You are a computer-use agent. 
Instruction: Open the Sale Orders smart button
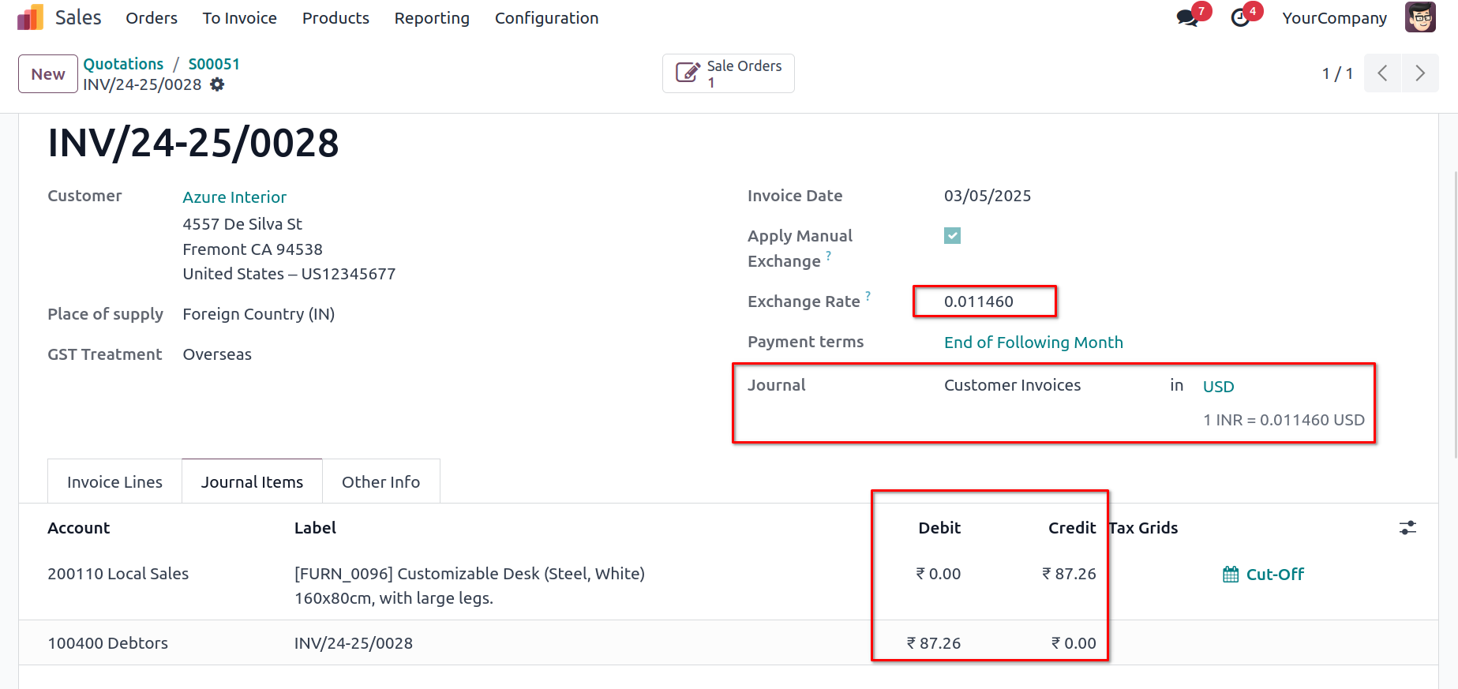pos(728,73)
